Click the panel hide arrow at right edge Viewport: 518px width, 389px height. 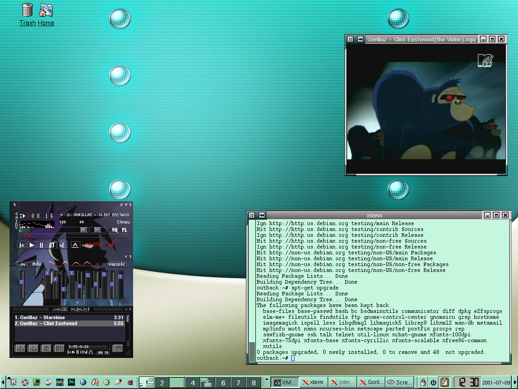515,382
